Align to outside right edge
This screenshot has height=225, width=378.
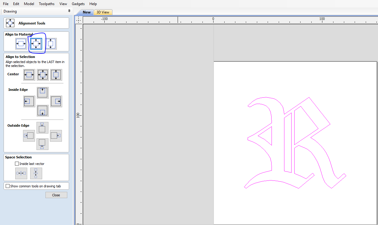[56, 136]
